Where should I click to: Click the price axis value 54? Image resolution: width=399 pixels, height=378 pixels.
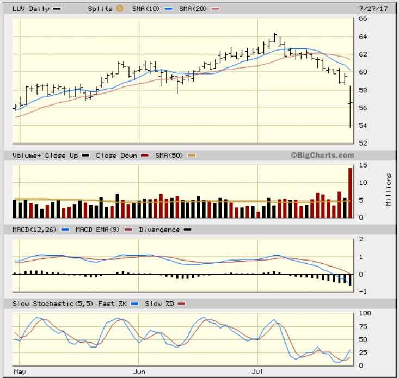363,125
